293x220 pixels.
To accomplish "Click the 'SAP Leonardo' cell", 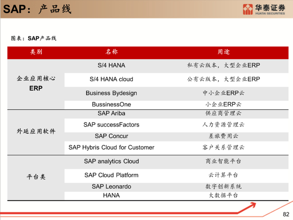I will pyautogui.click(x=111, y=186).
